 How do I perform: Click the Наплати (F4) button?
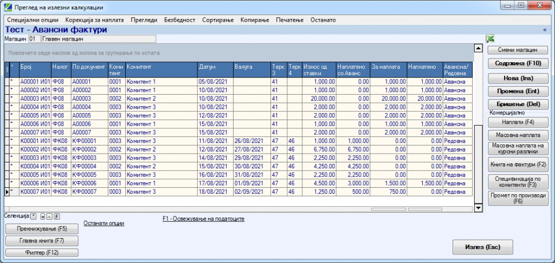click(x=518, y=122)
